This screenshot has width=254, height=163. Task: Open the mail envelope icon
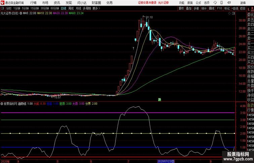(229, 3)
